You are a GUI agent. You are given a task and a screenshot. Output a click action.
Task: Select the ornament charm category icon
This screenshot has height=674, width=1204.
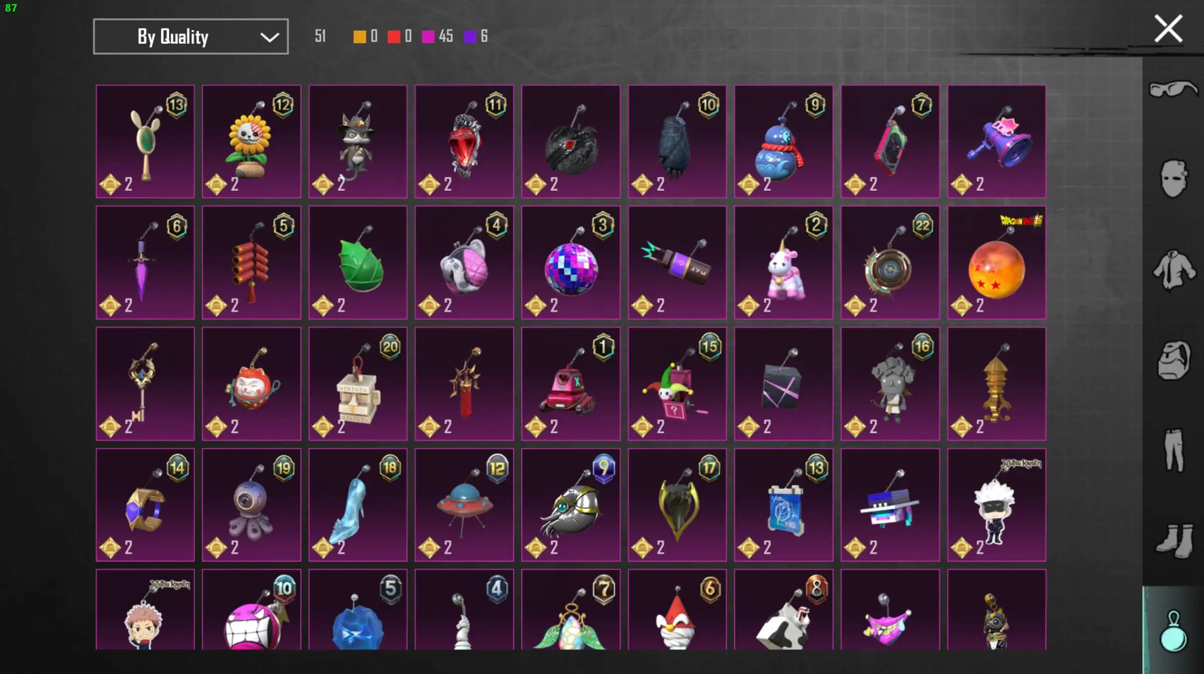[x=1173, y=631]
